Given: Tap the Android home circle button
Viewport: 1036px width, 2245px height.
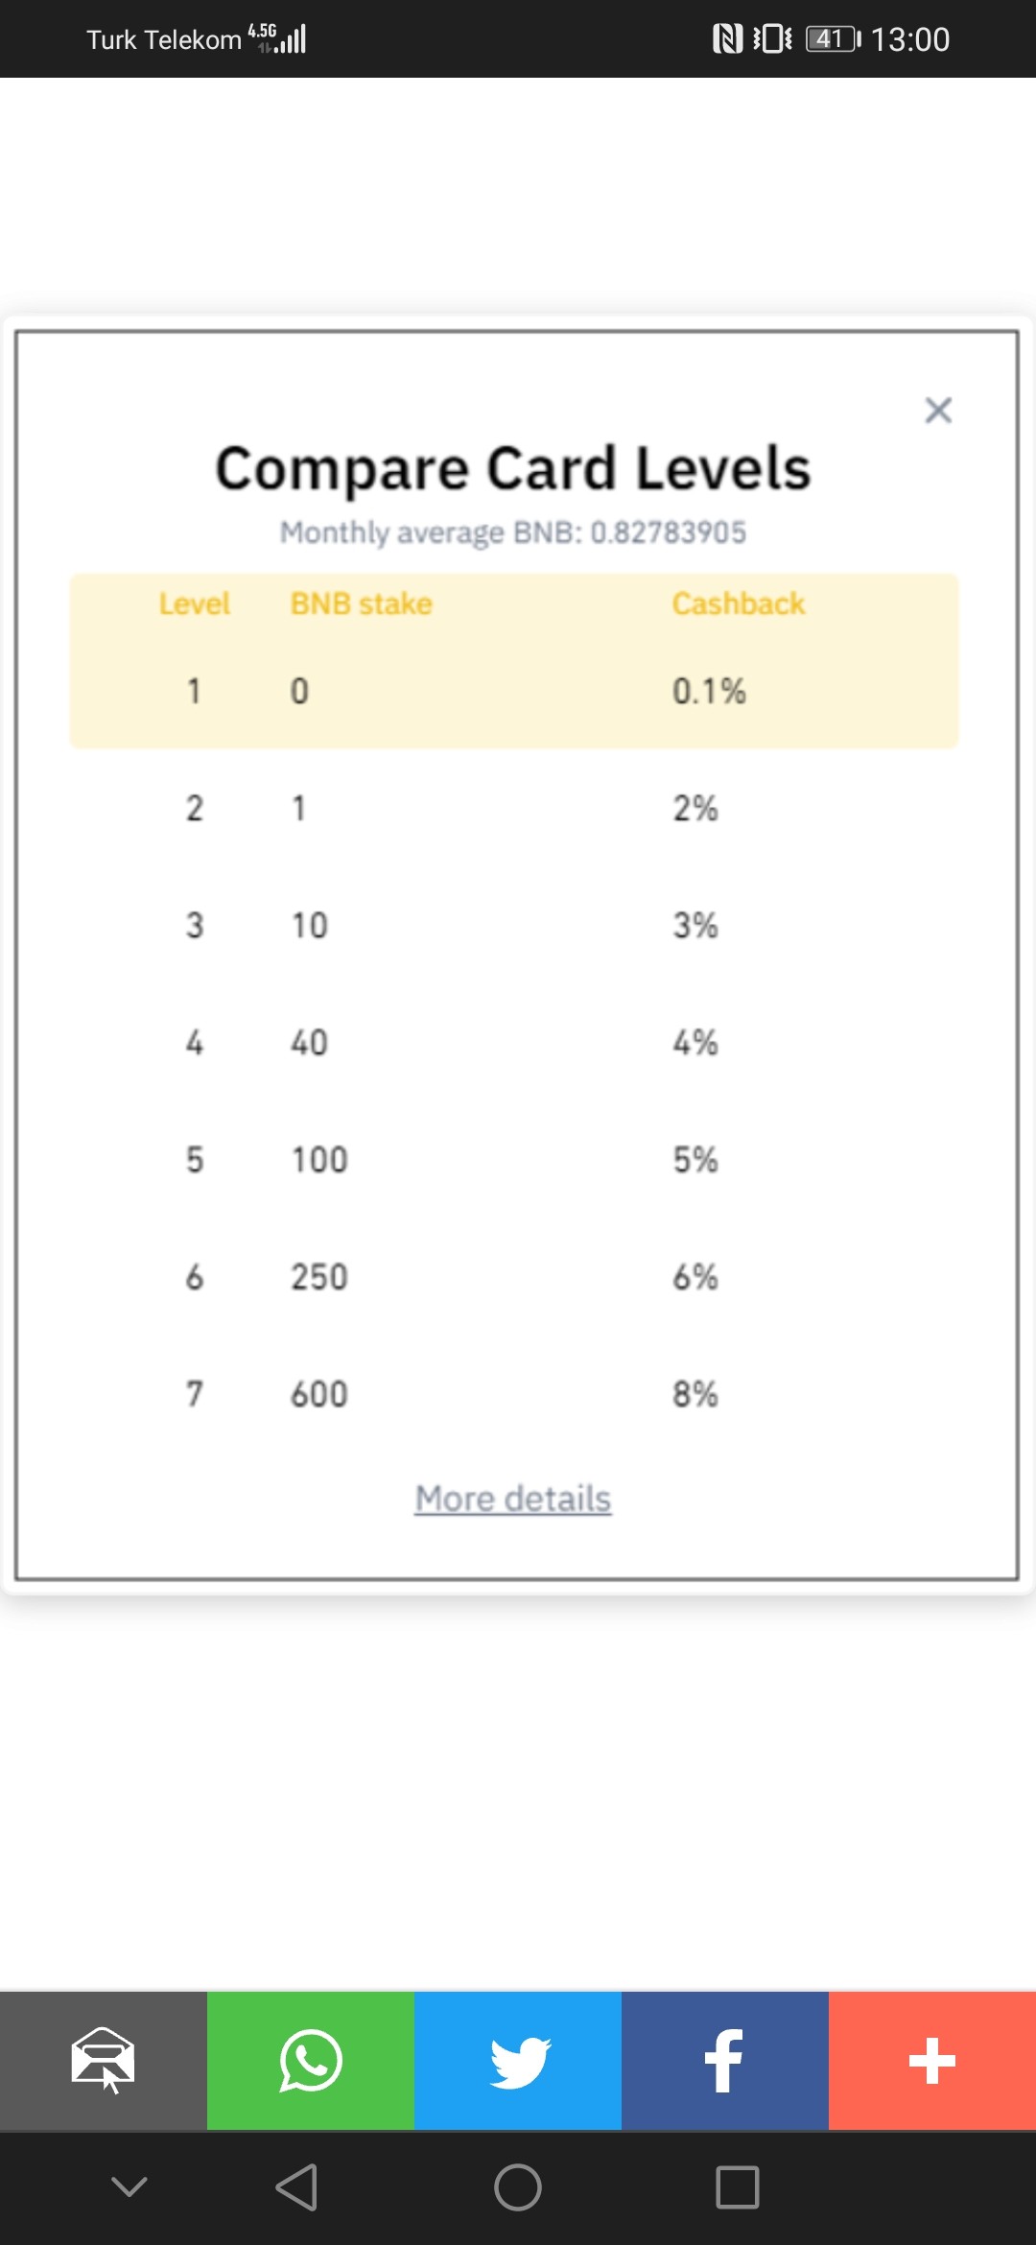Looking at the screenshot, I should 518,2187.
